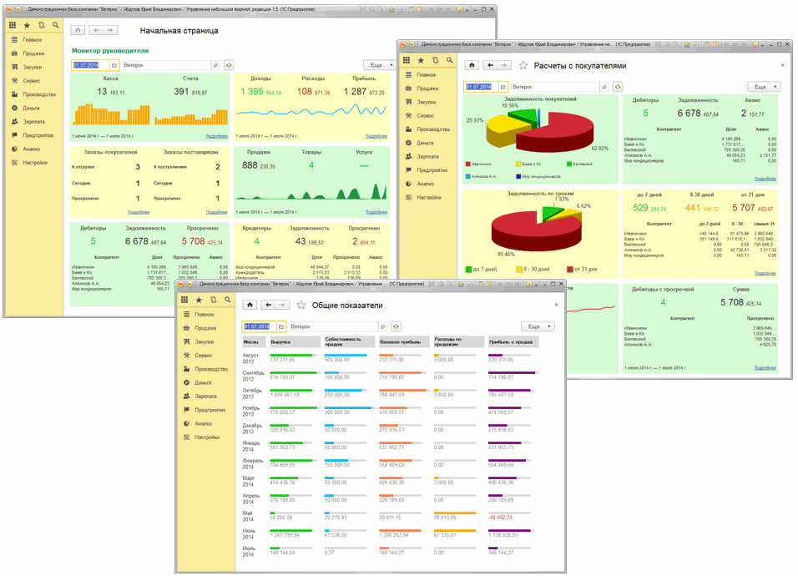The image size is (798, 576).
Task: Open the sections grid menu in Начальная страница window
Action: pyautogui.click(x=13, y=25)
